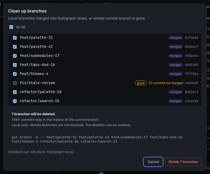Click the feat/submodules-17 branch name
Screen dimensions: 210x174
click(x=40, y=56)
